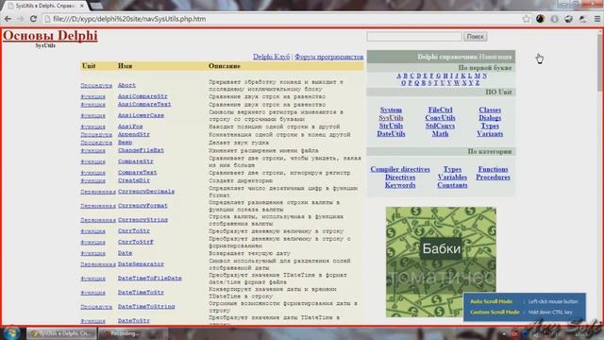Open the Variants unit link

(x=490, y=134)
